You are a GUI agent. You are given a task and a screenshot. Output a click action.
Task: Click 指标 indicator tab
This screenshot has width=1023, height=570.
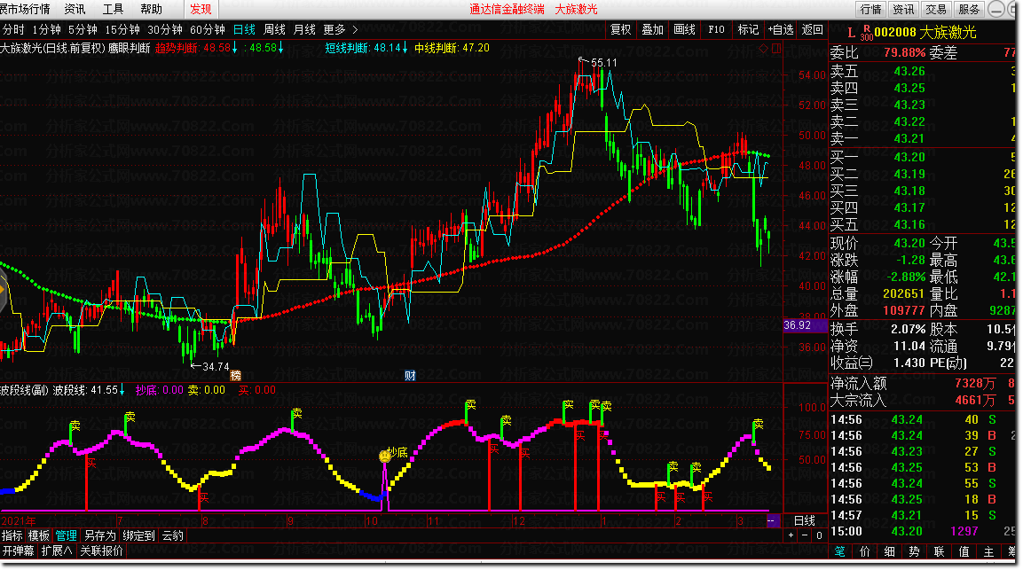pos(12,536)
